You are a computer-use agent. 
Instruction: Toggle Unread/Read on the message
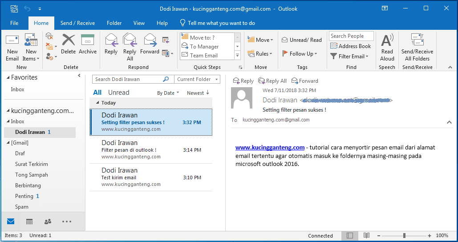tap(301, 40)
